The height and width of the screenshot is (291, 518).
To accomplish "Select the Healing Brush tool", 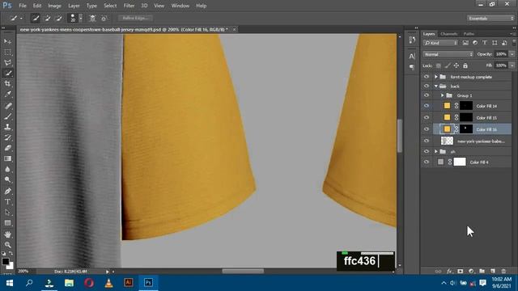I will (7, 106).
